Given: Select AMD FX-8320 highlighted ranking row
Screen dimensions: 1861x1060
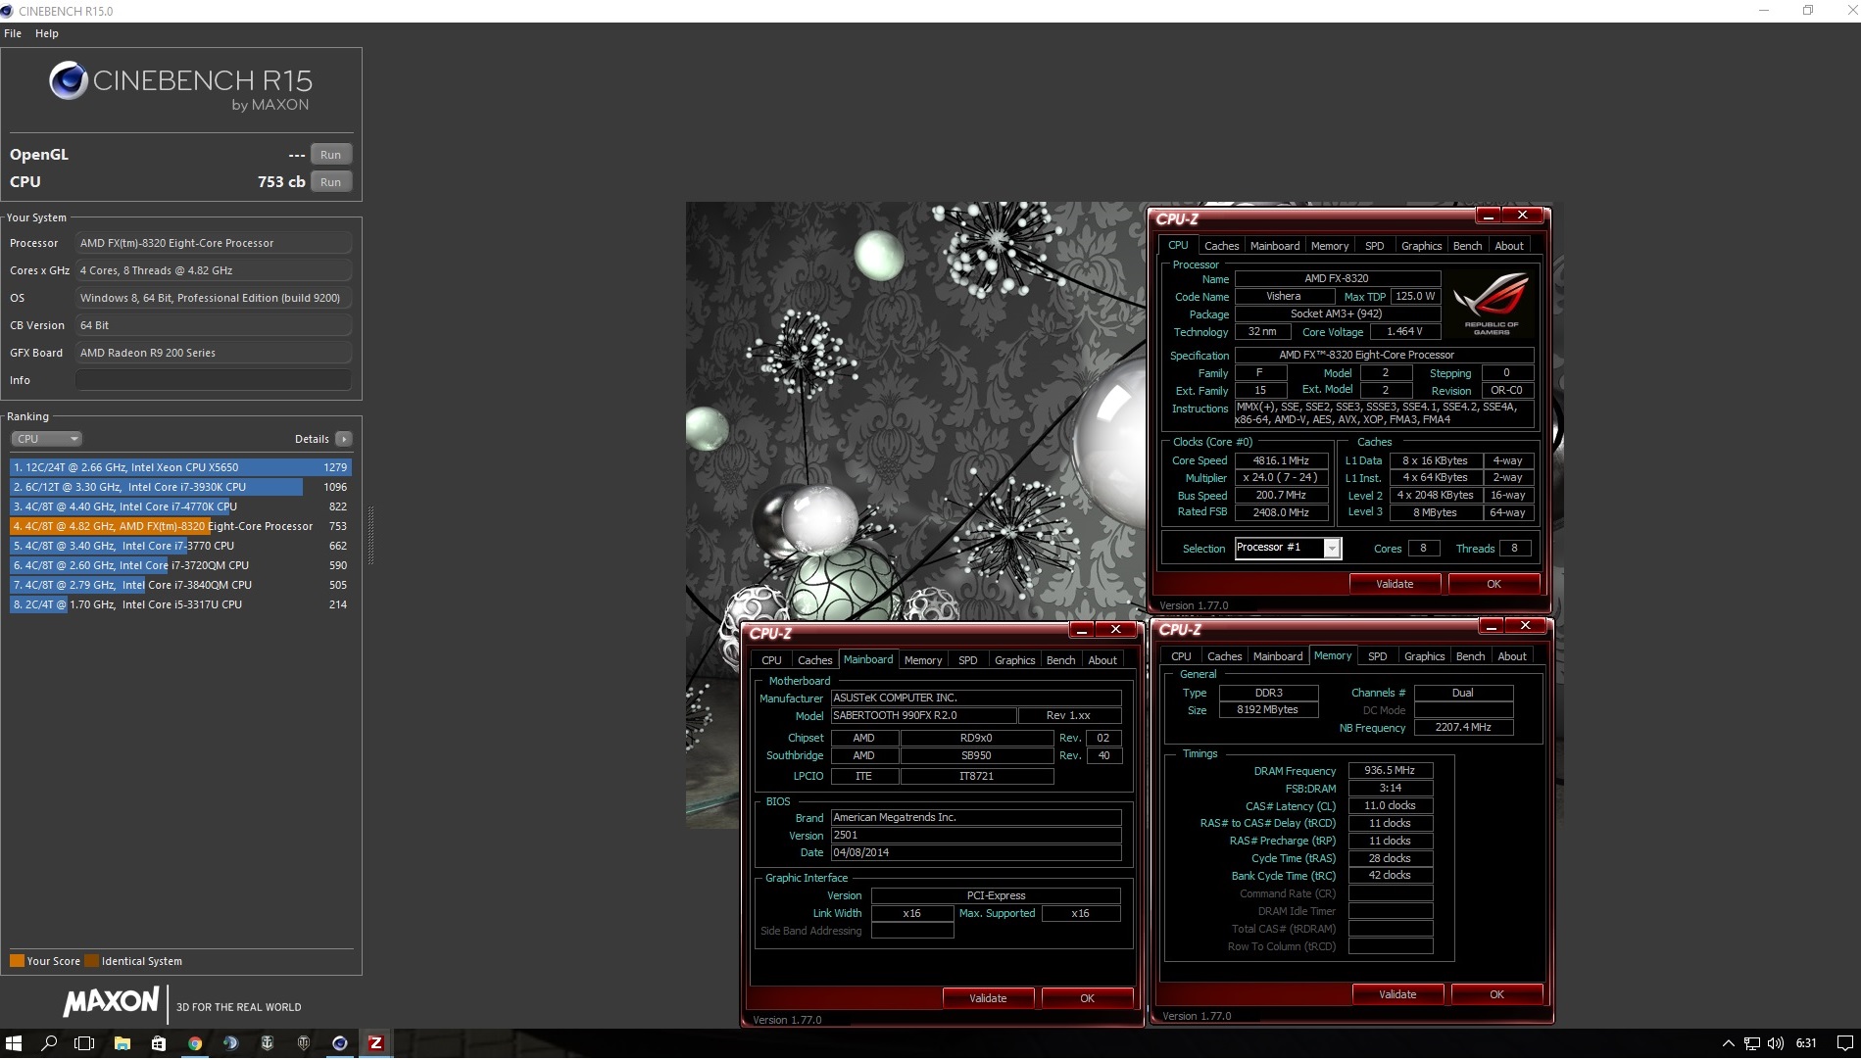Looking at the screenshot, I should point(180,526).
